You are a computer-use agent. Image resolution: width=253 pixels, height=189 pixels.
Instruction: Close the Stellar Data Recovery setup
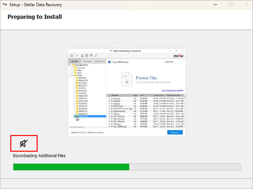coord(246,4)
